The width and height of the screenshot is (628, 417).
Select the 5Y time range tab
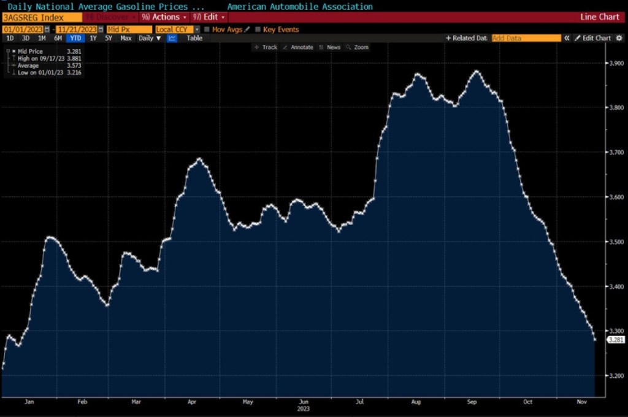click(109, 38)
